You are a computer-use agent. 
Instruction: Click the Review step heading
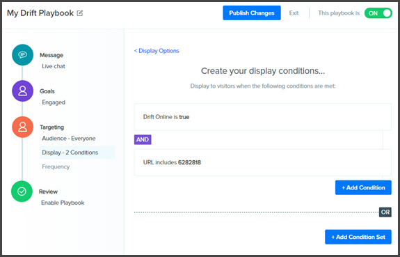48,192
